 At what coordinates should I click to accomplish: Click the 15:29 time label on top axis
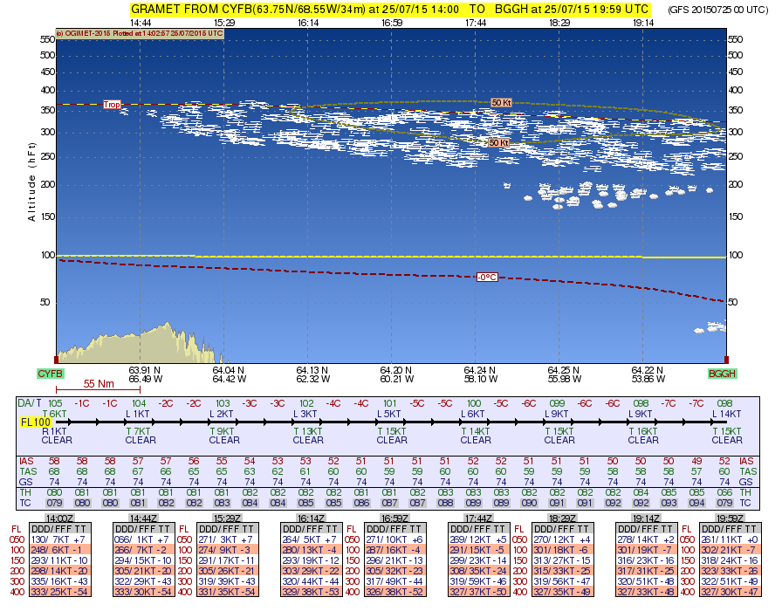(x=224, y=23)
